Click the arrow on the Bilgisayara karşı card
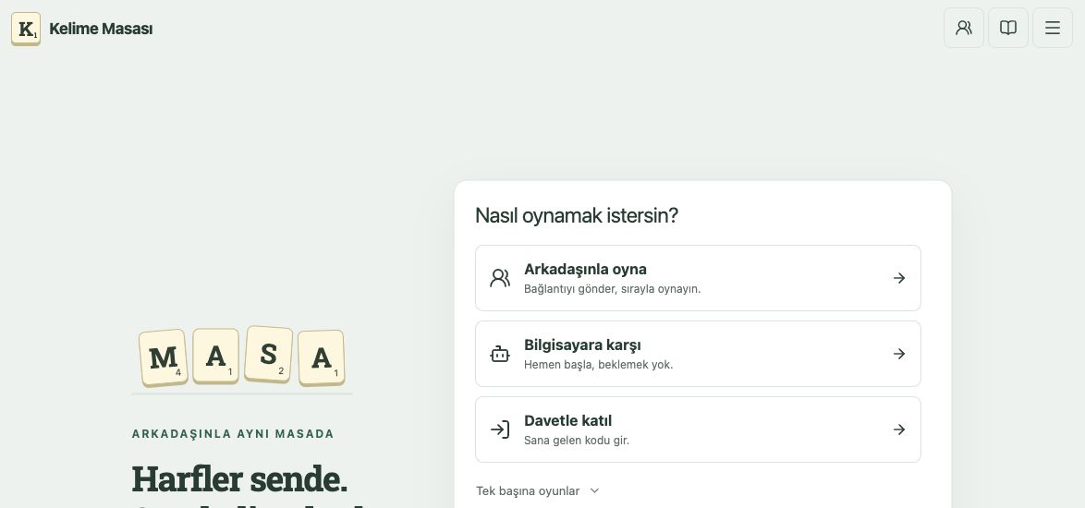1085x508 pixels. [899, 354]
